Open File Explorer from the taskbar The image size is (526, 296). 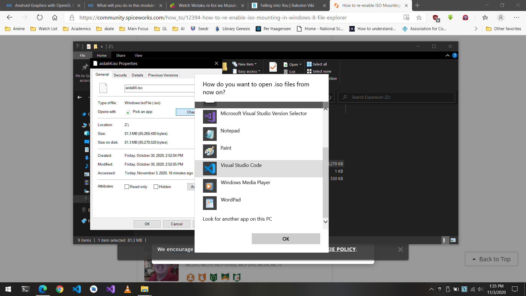pyautogui.click(x=144, y=289)
